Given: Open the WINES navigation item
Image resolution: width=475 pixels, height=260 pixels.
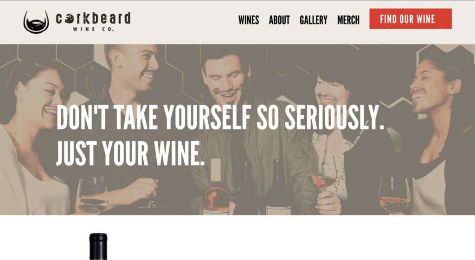Looking at the screenshot, I should point(249,20).
